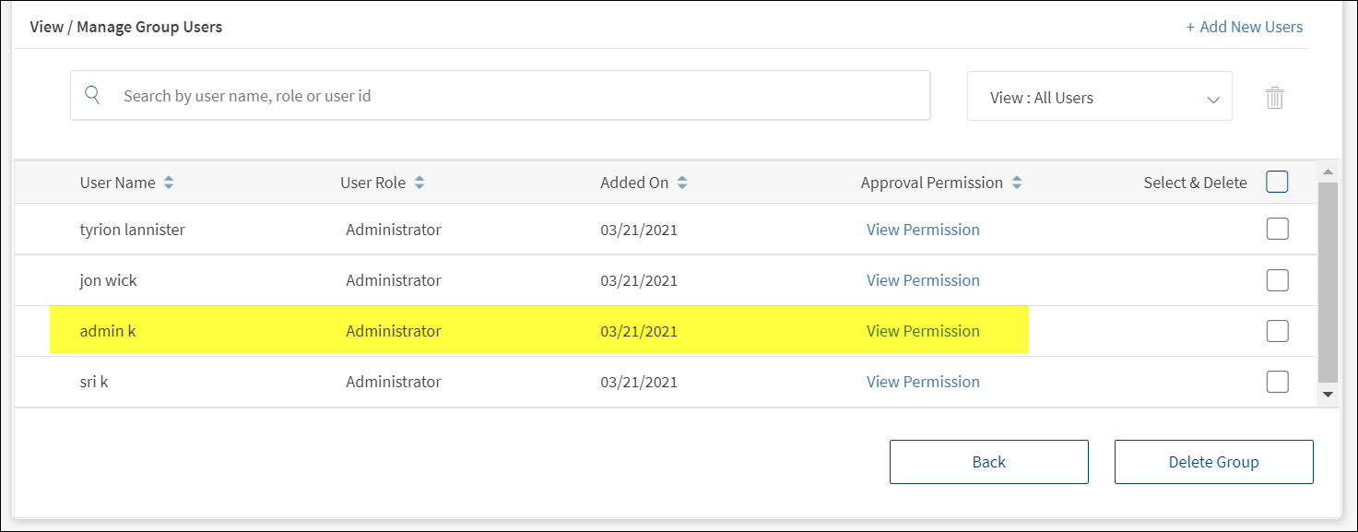Open View Permission for jon wick
The image size is (1358, 532).
[x=923, y=280]
